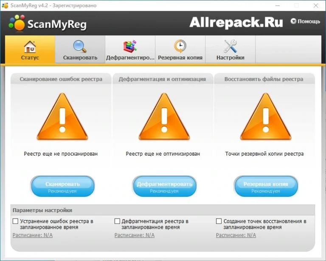Image resolution: width=326 pixels, height=261 pixels.
Task: Click the ScanMyReg colored circles logo
Action: [x=17, y=23]
